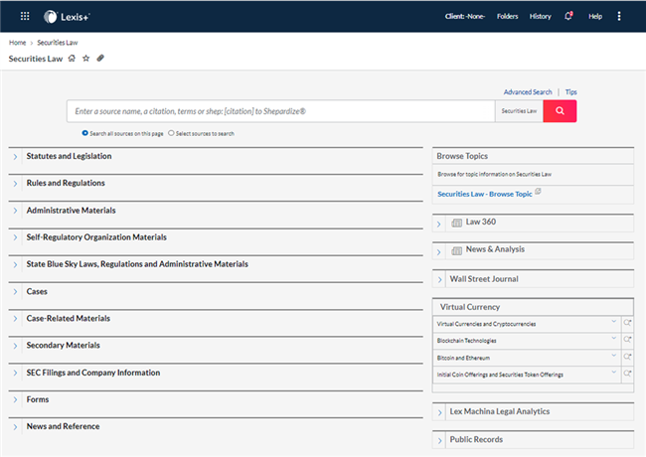Click external link icon after Browse Topic
The width and height of the screenshot is (646, 457).
(538, 192)
